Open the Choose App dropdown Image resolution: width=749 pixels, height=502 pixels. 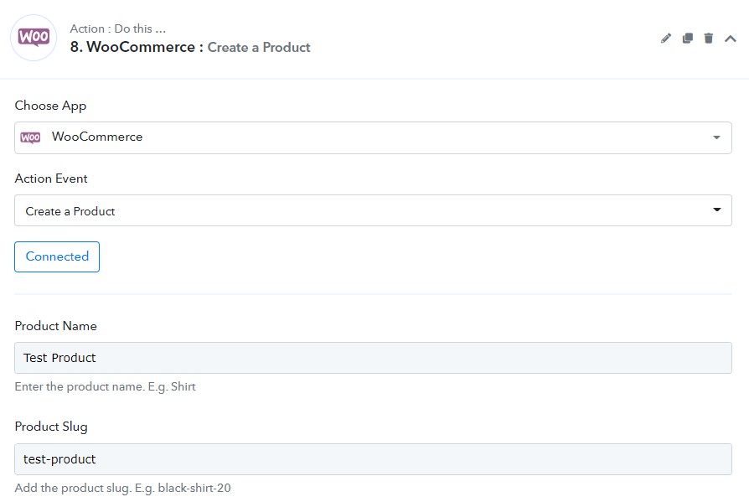click(373, 137)
